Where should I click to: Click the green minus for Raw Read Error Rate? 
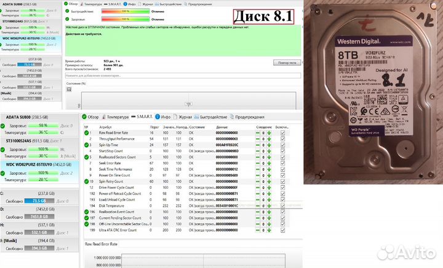coord(258,133)
